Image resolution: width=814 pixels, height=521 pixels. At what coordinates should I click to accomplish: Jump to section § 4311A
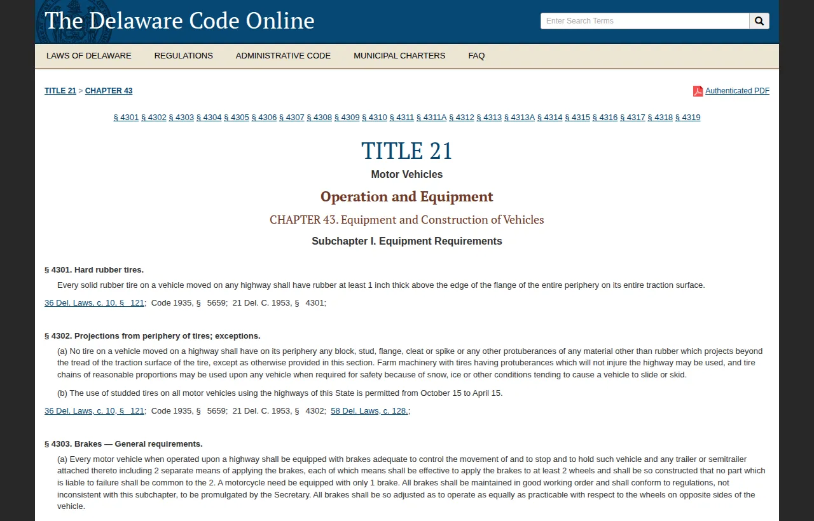click(x=431, y=118)
